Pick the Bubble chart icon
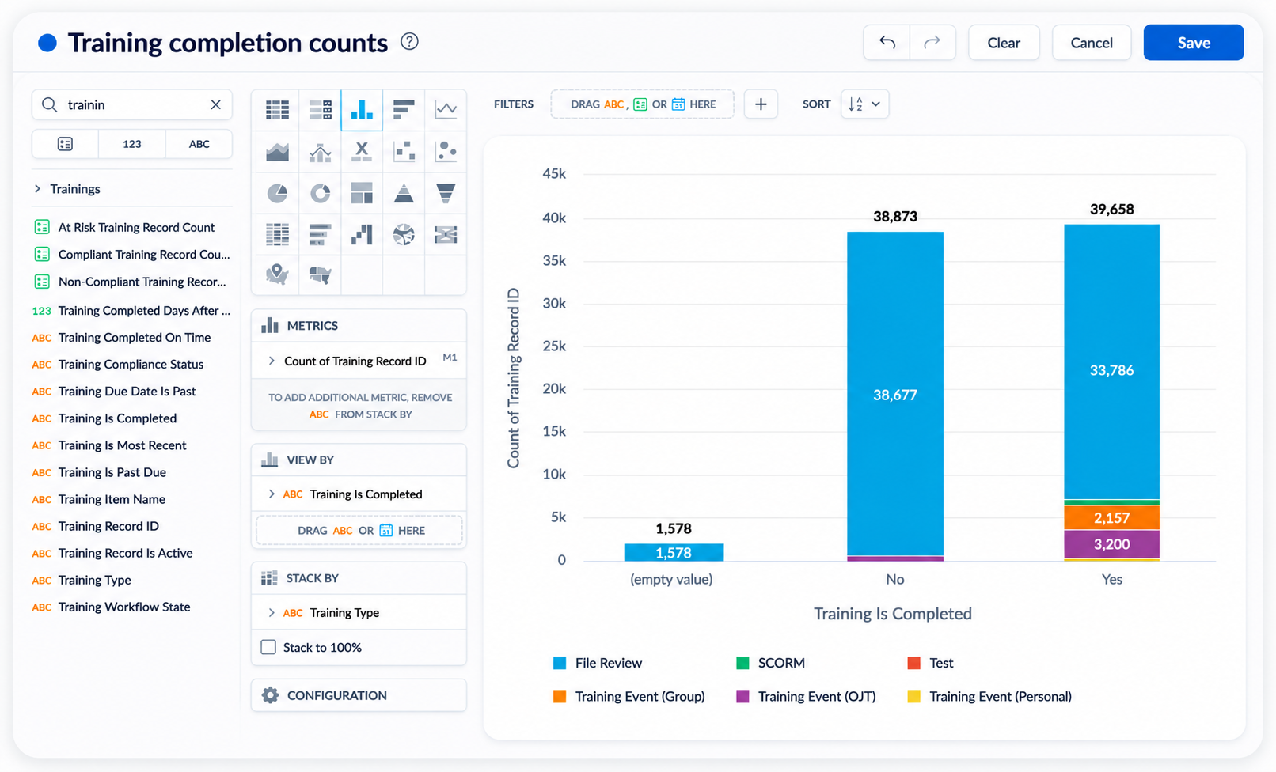Viewport: 1276px width, 772px height. point(446,151)
